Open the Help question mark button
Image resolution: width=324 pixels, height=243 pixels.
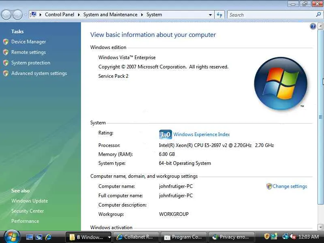pyautogui.click(x=313, y=26)
